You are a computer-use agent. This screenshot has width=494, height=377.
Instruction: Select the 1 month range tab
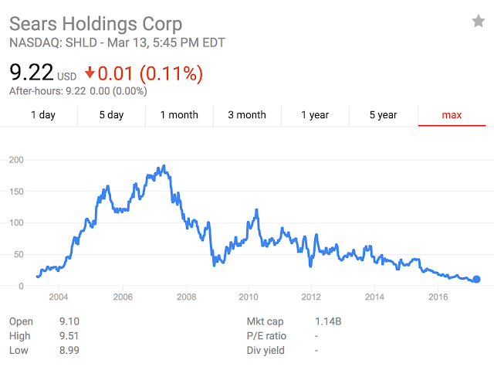point(179,115)
